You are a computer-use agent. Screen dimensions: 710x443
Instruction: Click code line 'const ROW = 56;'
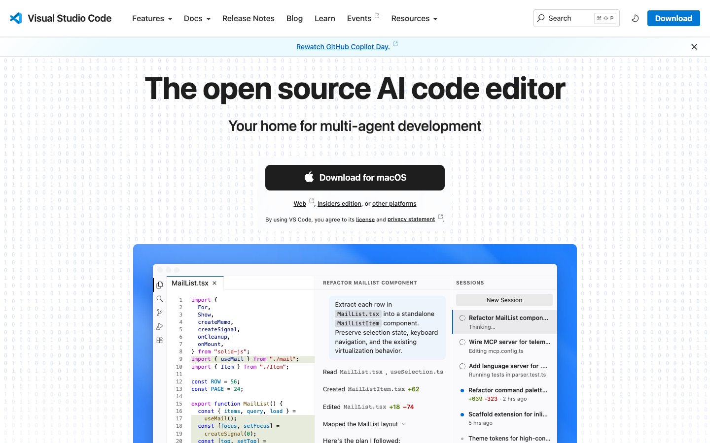(x=215, y=381)
